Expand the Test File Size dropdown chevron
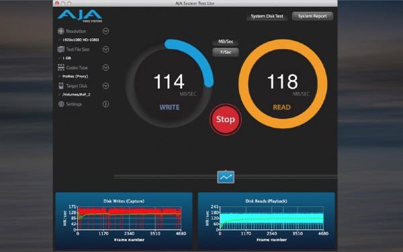The height and width of the screenshot is (252, 403). 105,49
